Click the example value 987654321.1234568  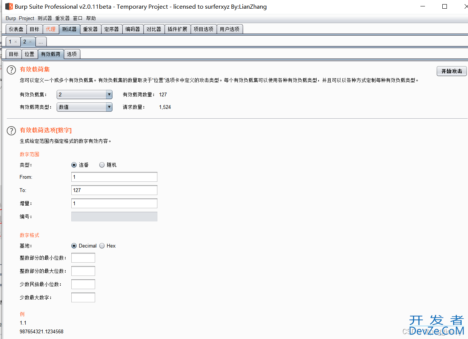click(x=42, y=331)
